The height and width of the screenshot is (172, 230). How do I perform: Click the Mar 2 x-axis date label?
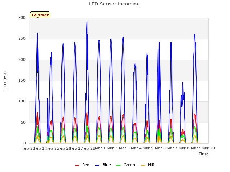click(112, 148)
